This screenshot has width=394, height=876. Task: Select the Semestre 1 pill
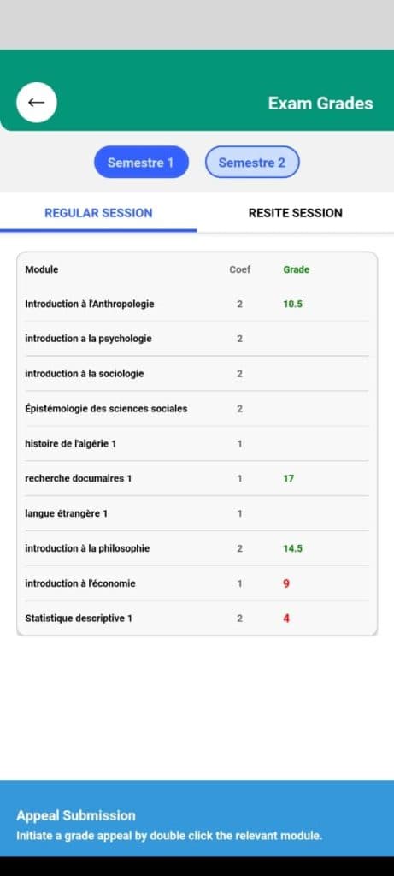coord(141,162)
